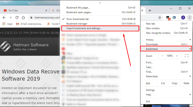Expand the History submenu
This screenshot has height=107, width=193.
pyautogui.click(x=167, y=40)
